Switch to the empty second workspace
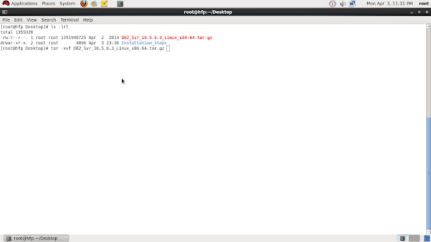 point(414,238)
